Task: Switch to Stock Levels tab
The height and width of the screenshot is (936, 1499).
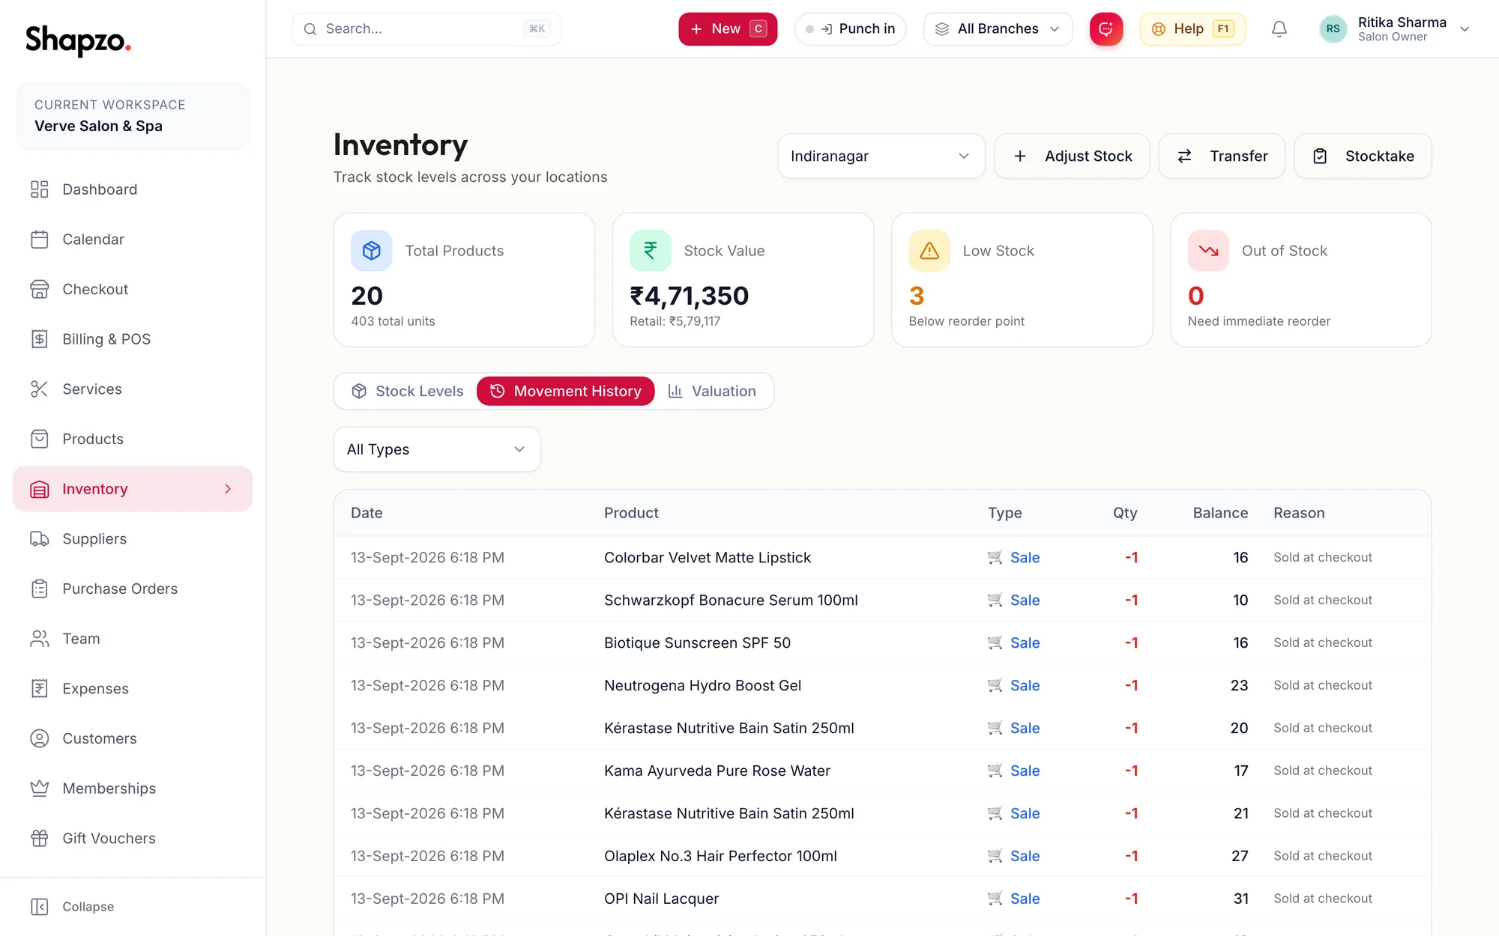Action: [408, 392]
